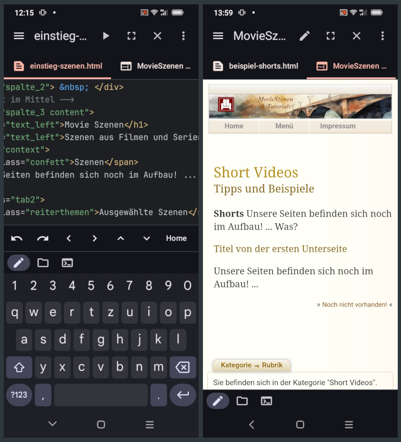Click the MovieSzenen bridge banner image

tap(300, 106)
